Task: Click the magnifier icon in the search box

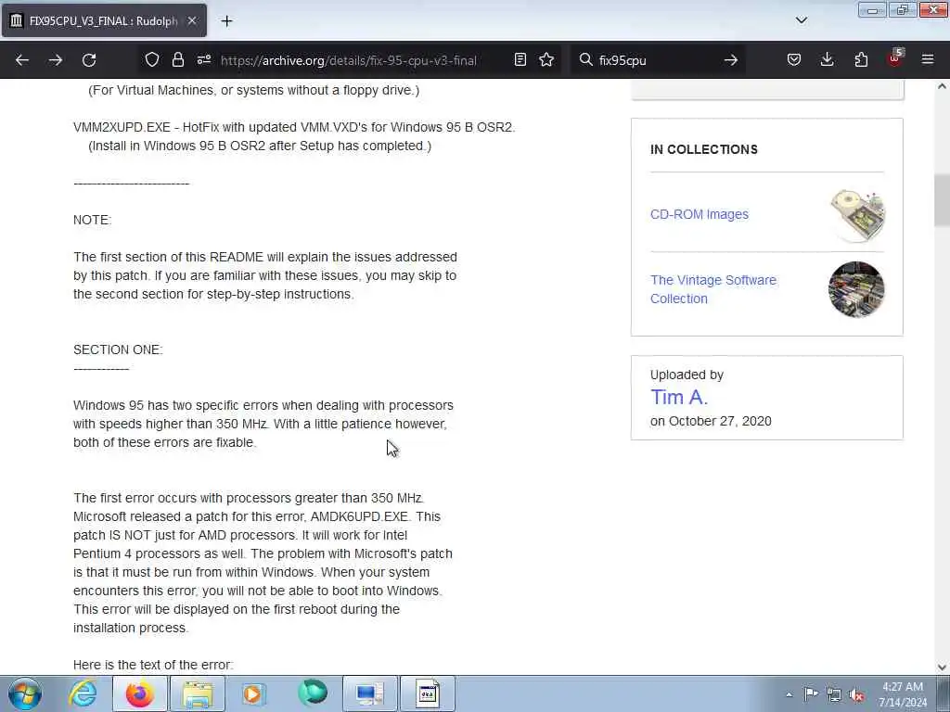Action: [585, 59]
